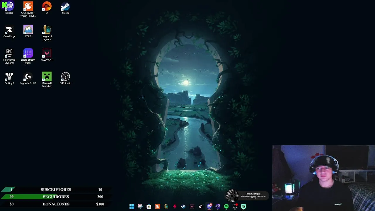
Task: Click the SUSCRIPTORES goal bar
Action: click(x=56, y=190)
